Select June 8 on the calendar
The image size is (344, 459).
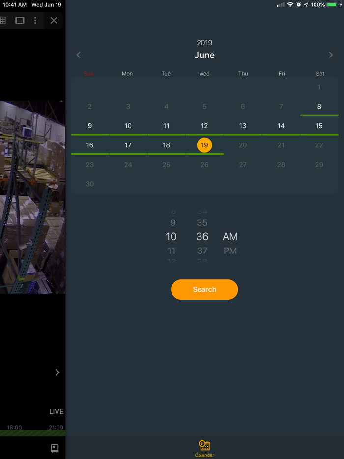319,107
